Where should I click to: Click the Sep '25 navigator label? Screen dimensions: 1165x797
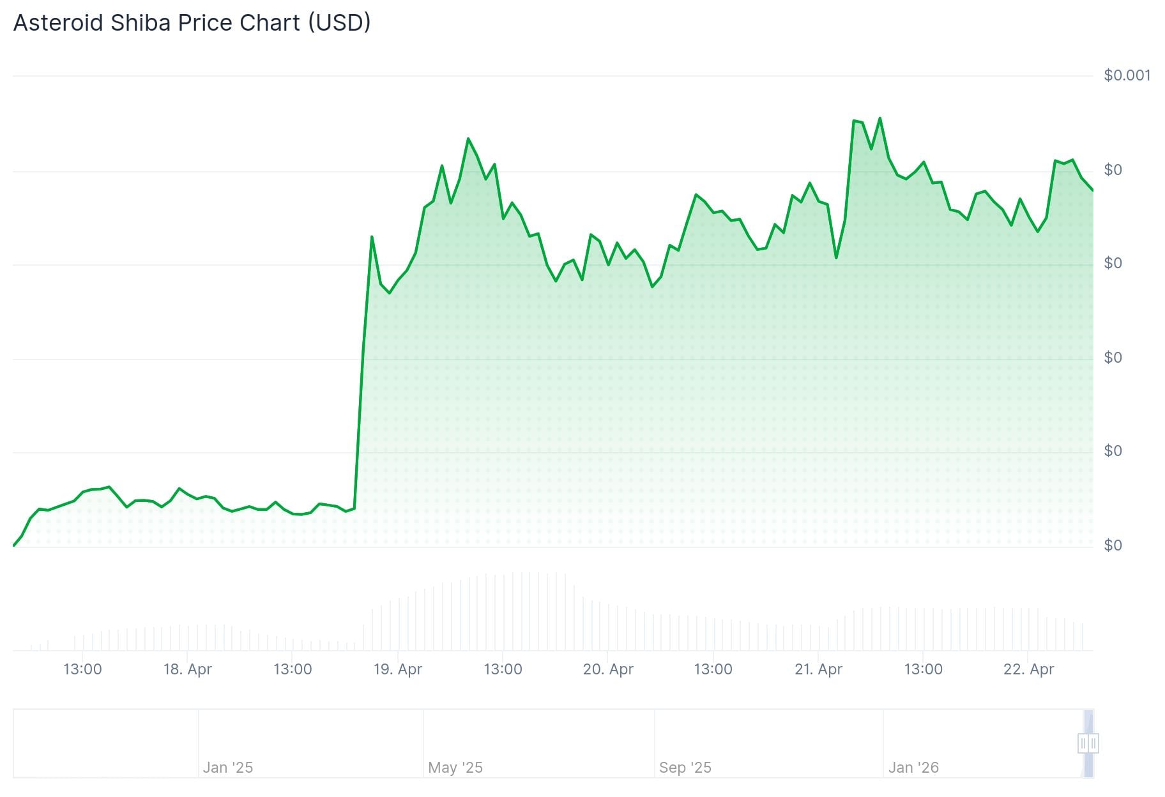(685, 768)
